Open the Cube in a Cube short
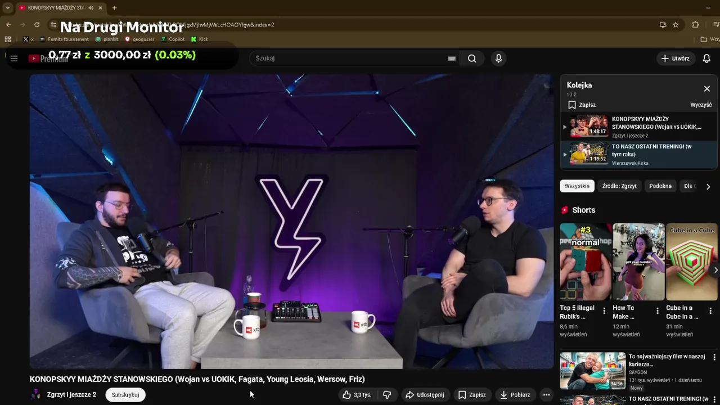The width and height of the screenshot is (720, 405). click(x=692, y=262)
